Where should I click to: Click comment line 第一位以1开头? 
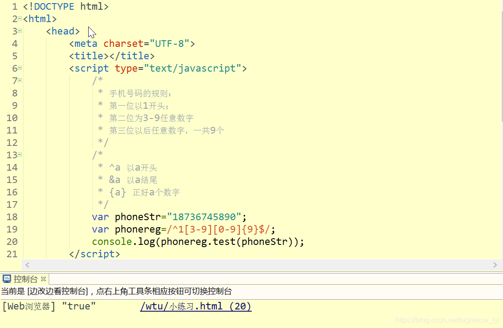pos(137,106)
